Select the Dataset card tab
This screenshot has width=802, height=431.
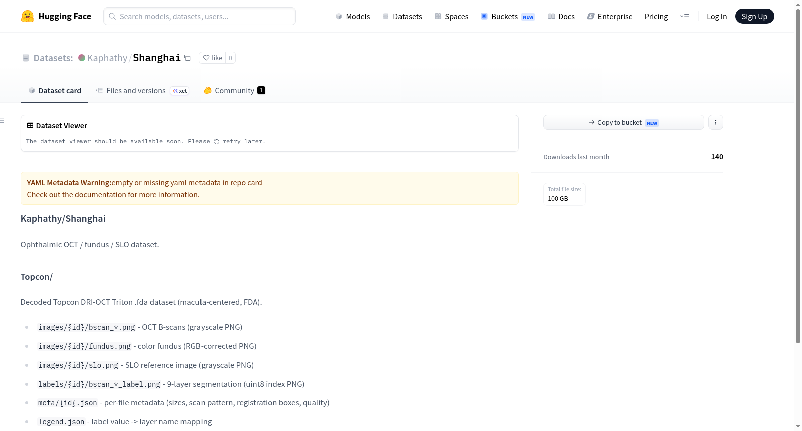54,91
